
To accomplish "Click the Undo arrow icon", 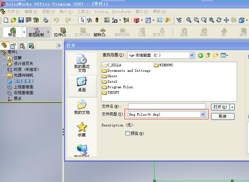I will [x=56, y=20].
